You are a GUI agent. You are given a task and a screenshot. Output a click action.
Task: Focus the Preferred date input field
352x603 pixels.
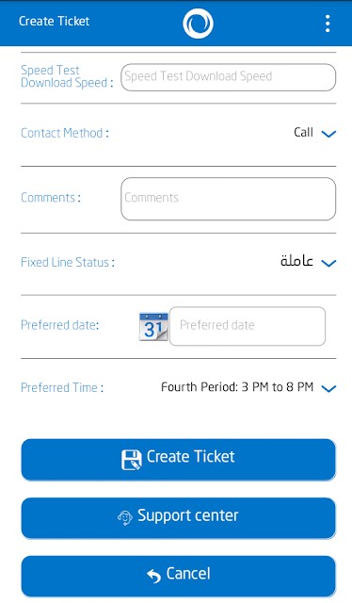click(x=248, y=326)
